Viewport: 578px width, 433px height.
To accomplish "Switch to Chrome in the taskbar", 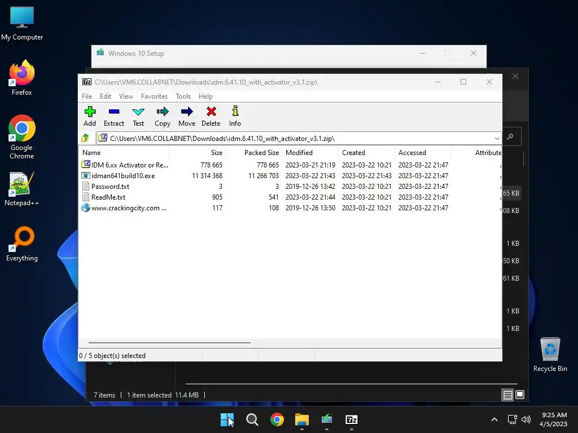I will click(x=277, y=419).
